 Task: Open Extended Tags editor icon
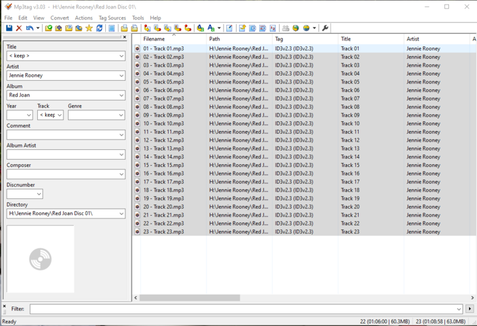[229, 28]
